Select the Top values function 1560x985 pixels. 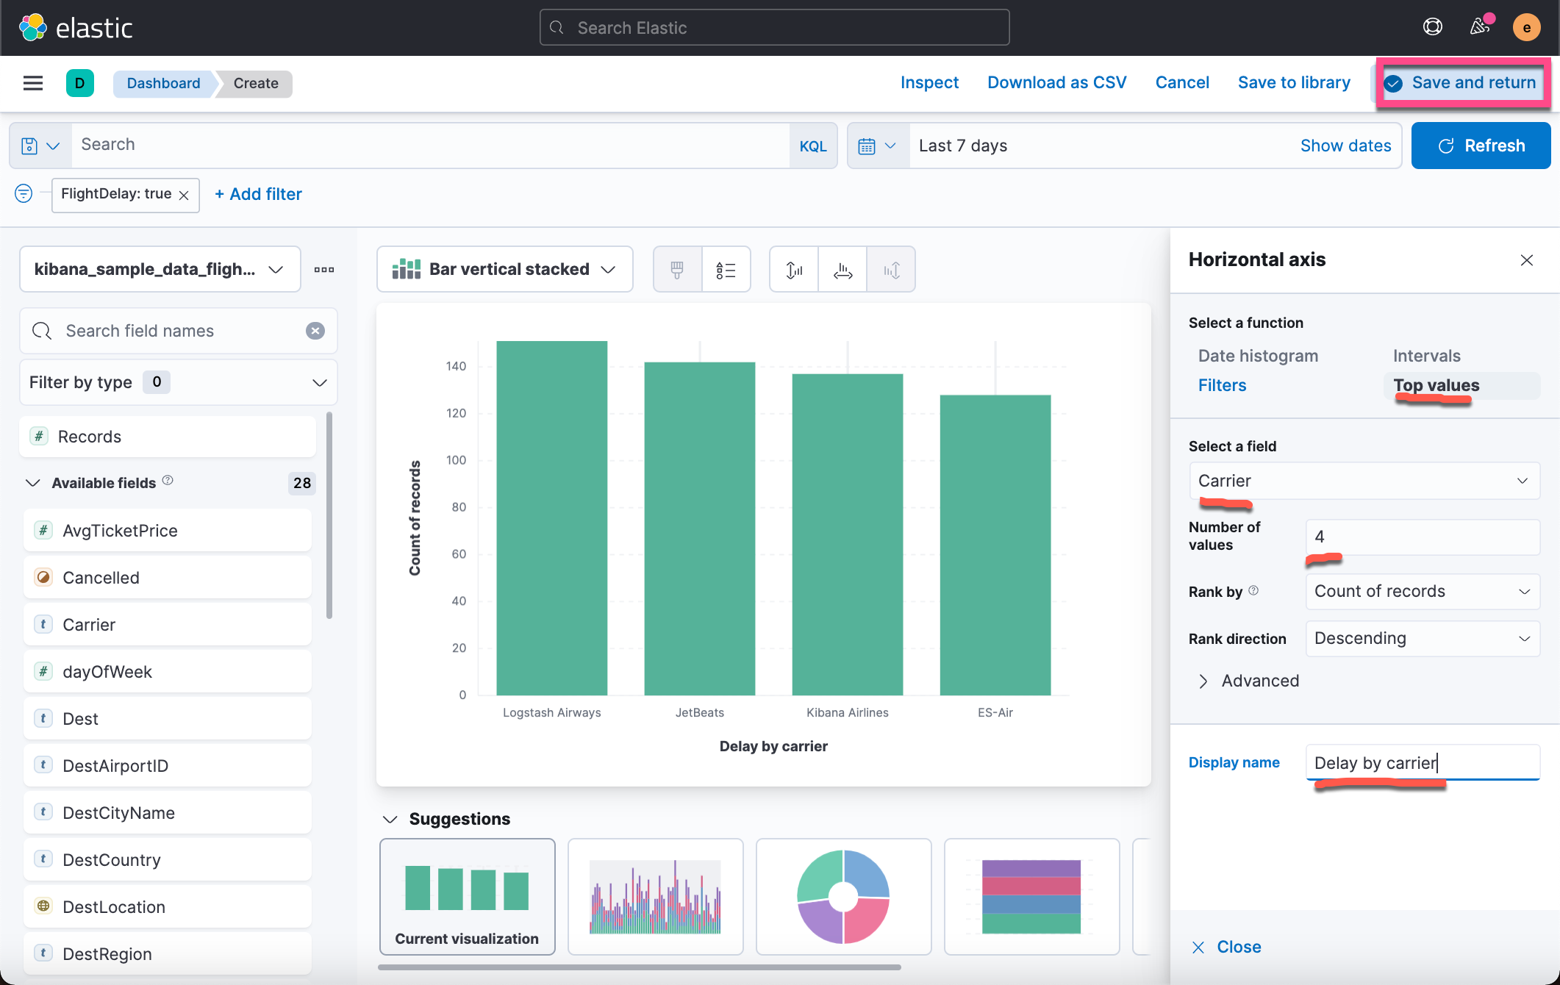tap(1436, 385)
